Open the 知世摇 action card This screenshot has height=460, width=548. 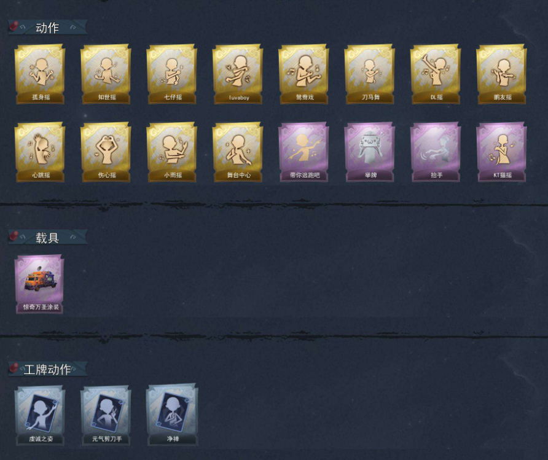coord(106,74)
